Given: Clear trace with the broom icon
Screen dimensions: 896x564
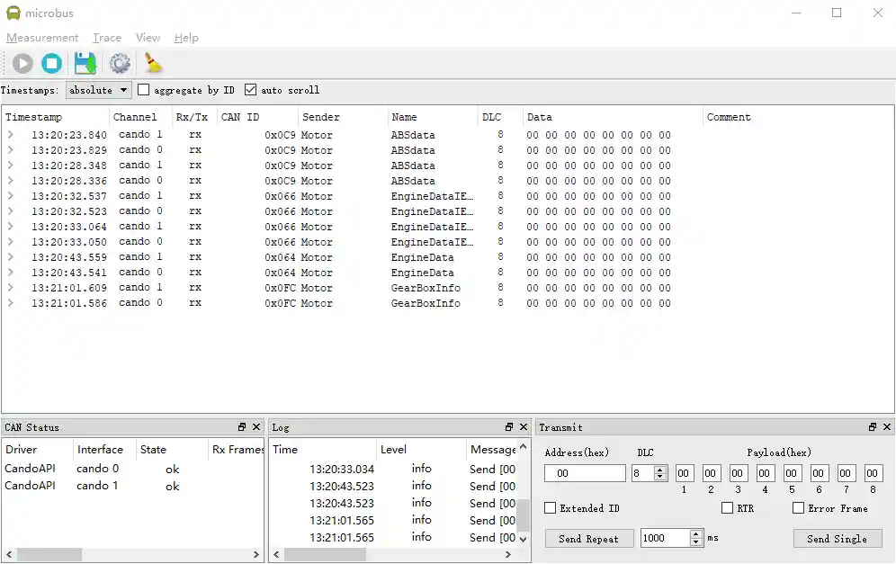Looking at the screenshot, I should click(154, 63).
